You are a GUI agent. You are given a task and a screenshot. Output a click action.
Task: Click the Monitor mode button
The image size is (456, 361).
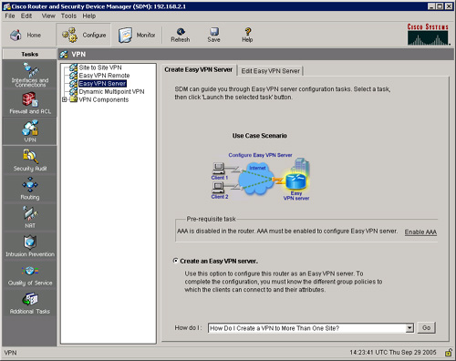[137, 36]
